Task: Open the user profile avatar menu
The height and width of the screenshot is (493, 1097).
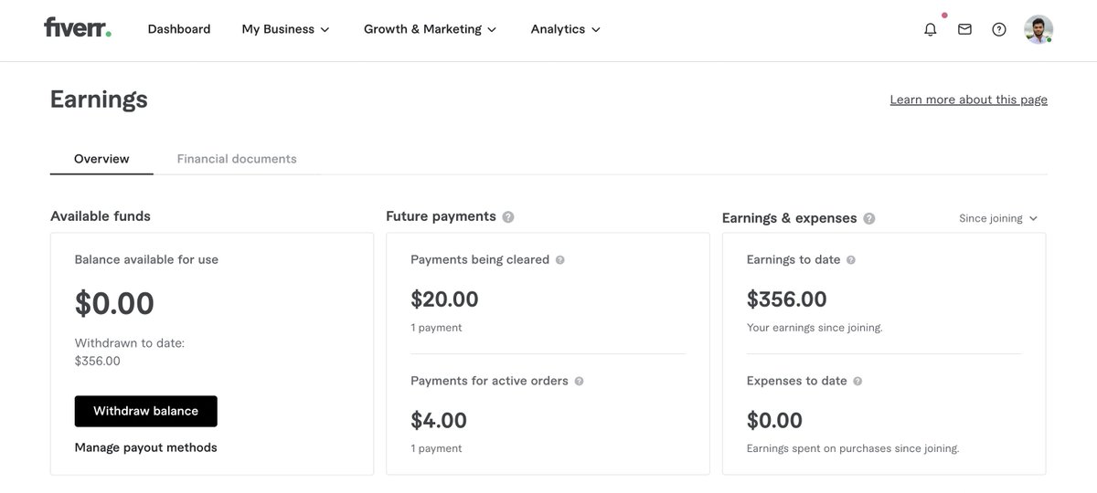Action: click(1038, 29)
